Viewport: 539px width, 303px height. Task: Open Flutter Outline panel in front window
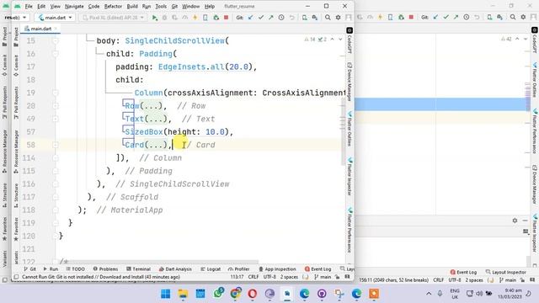(x=350, y=129)
